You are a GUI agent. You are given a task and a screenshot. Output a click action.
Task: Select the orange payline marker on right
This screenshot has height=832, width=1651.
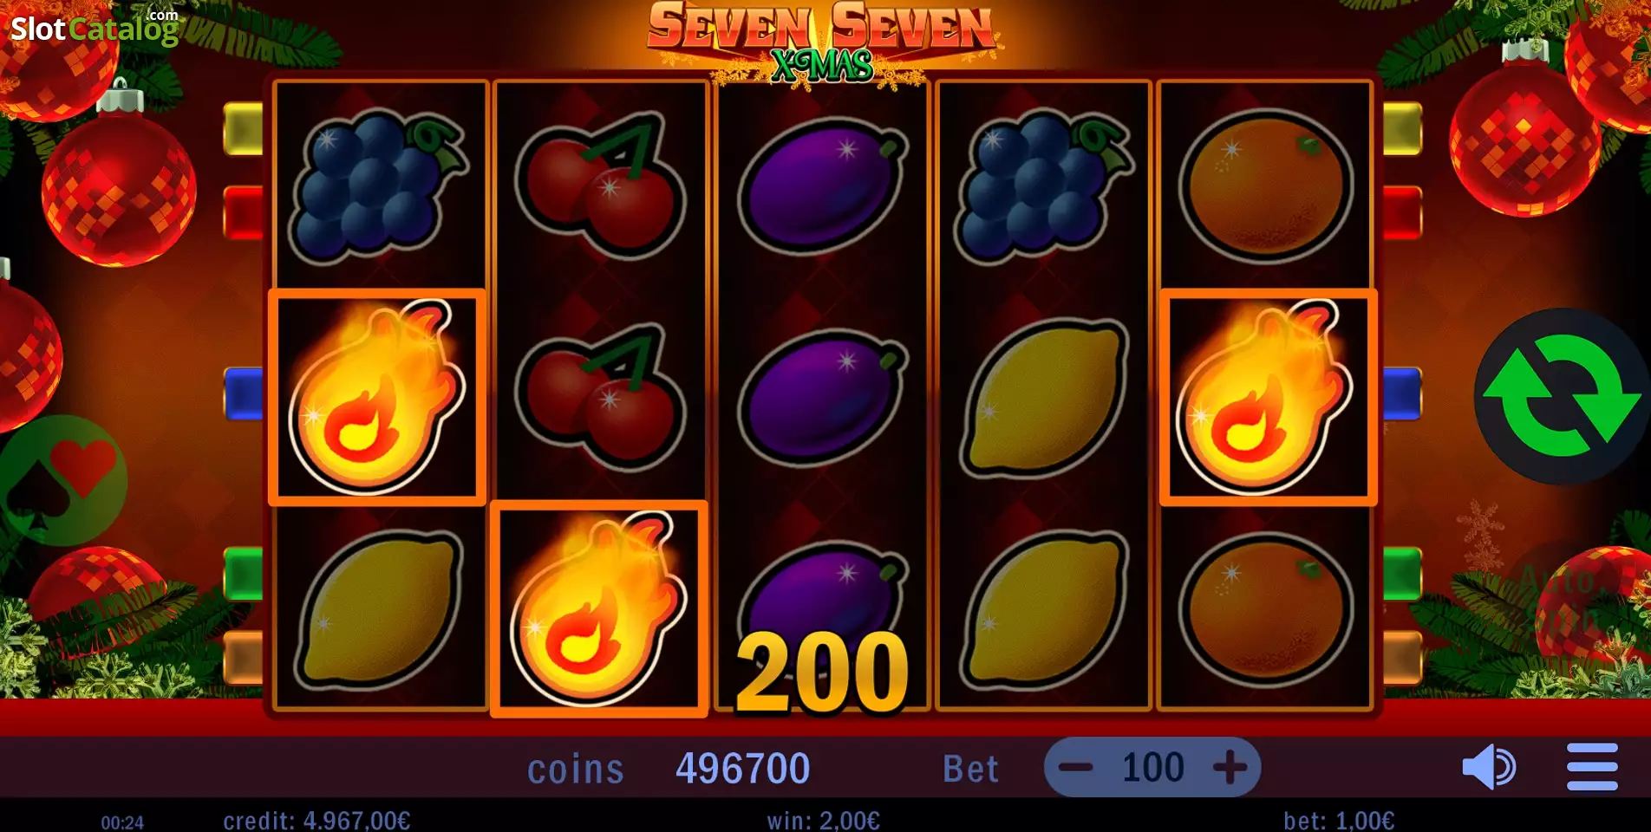point(1402,658)
